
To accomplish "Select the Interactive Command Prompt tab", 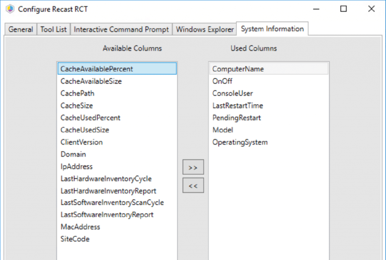I will click(x=121, y=29).
